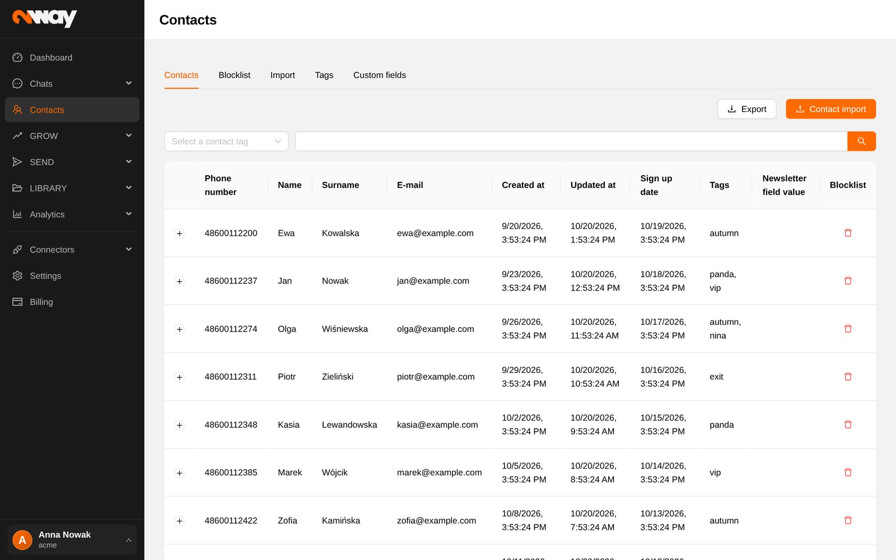The height and width of the screenshot is (560, 896).
Task: Delete contact Ewa Kowalska with trash icon
Action: [848, 233]
